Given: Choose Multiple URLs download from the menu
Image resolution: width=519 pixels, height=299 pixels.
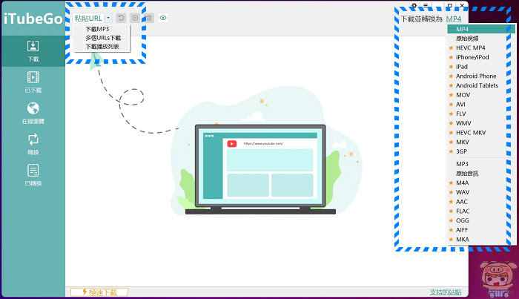Looking at the screenshot, I should [103, 38].
